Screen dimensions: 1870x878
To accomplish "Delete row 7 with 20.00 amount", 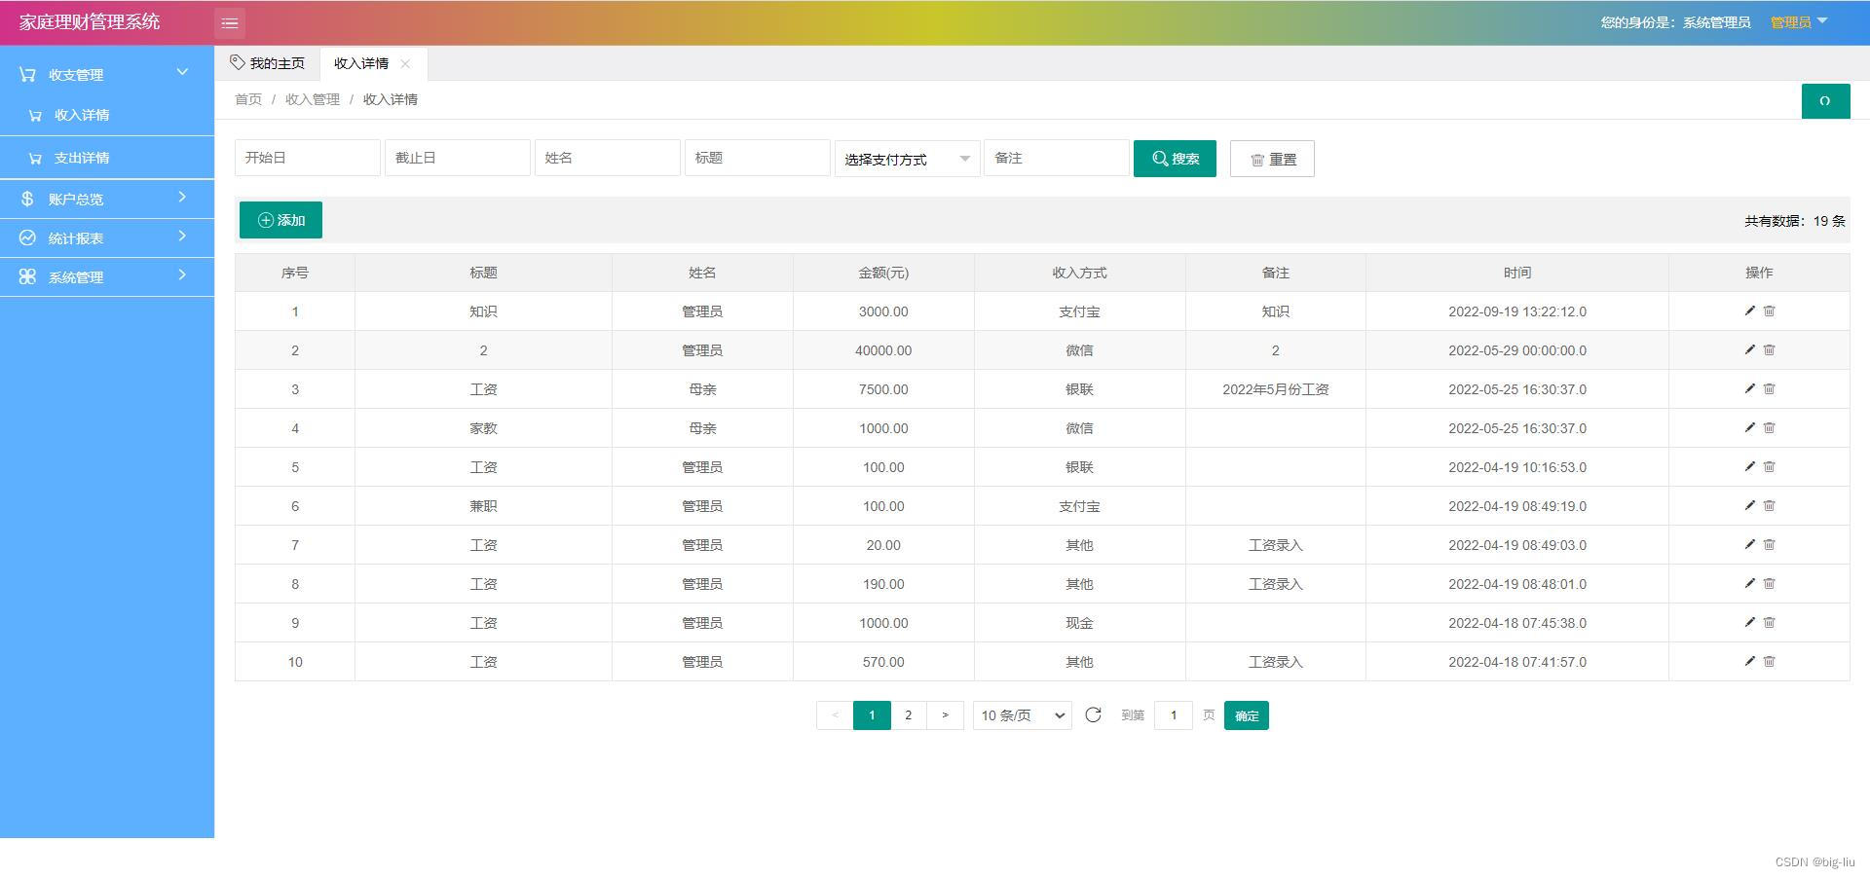I will [1770, 544].
